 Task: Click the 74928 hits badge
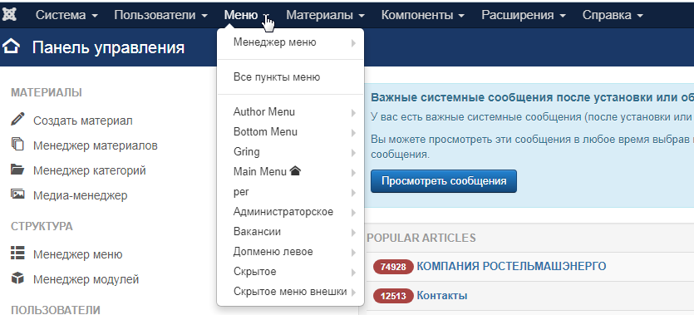[393, 266]
